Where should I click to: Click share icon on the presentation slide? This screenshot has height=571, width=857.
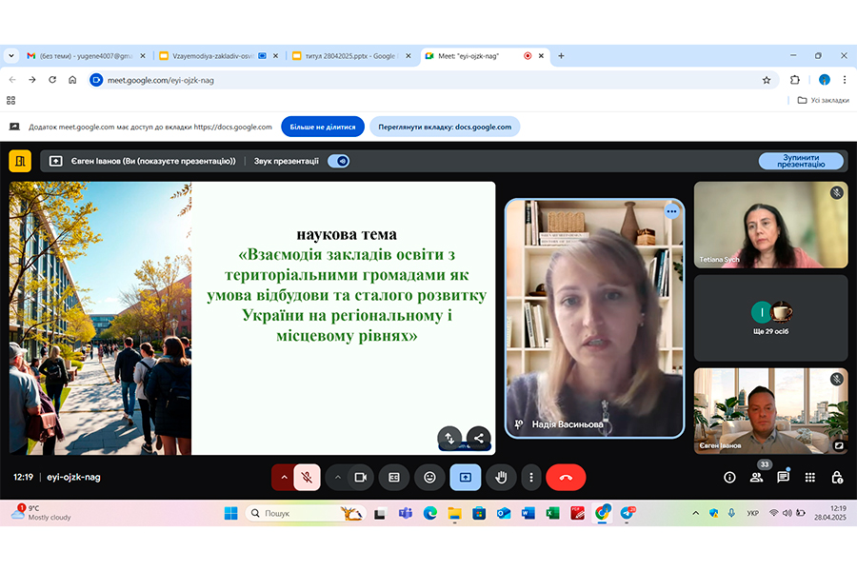479,438
